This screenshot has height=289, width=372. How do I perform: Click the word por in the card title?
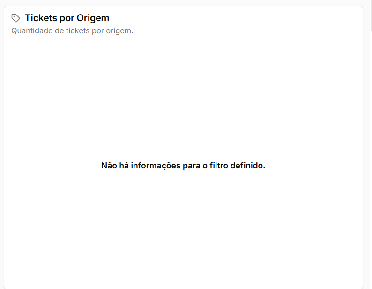pyautogui.click(x=67, y=19)
